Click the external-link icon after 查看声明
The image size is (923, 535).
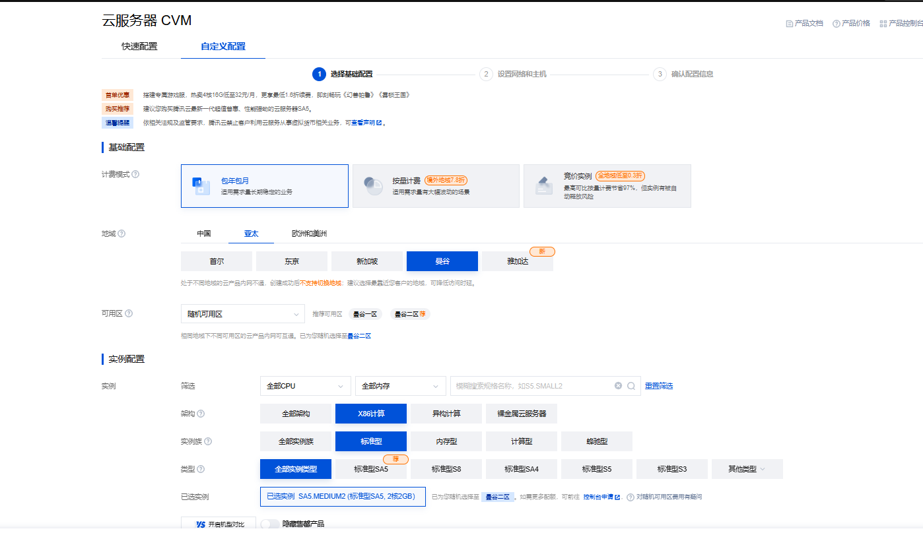point(379,123)
